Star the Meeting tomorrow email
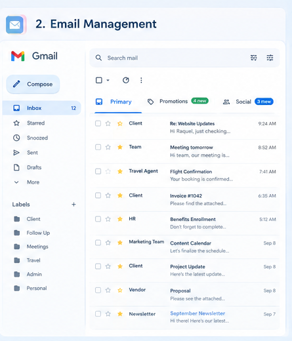292x341 pixels. point(108,147)
